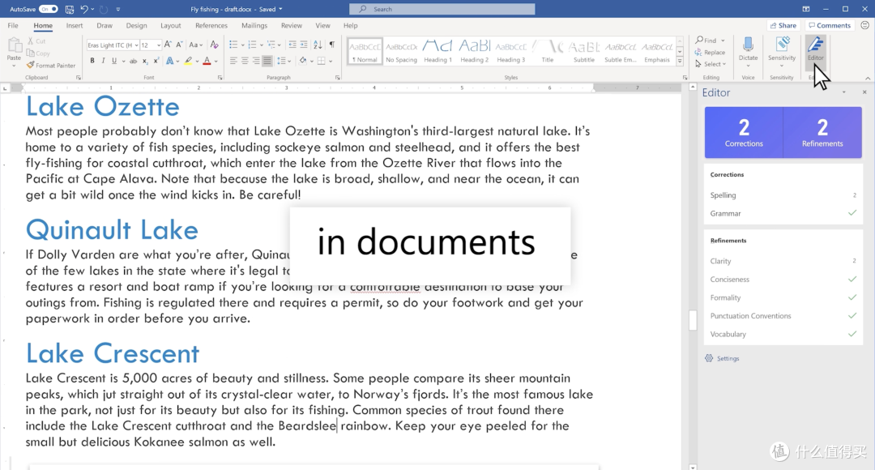Open the Select dropdown in Editing
This screenshot has width=875, height=470.
click(x=711, y=64)
